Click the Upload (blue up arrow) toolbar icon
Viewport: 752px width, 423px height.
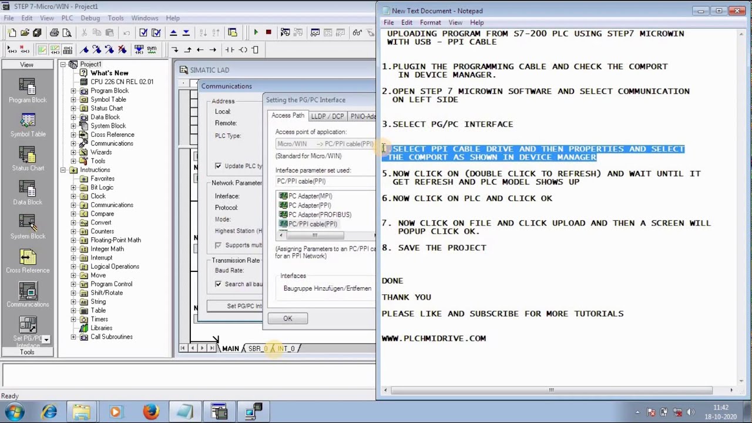[173, 33]
